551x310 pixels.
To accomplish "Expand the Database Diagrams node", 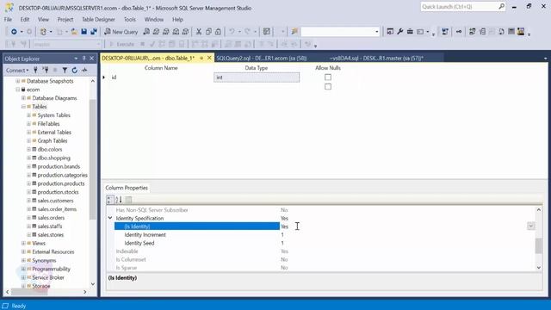I will [x=23, y=98].
